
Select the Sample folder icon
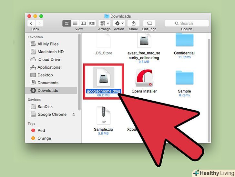coord(185,78)
